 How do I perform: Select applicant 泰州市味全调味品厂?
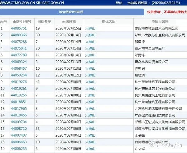[150, 49]
